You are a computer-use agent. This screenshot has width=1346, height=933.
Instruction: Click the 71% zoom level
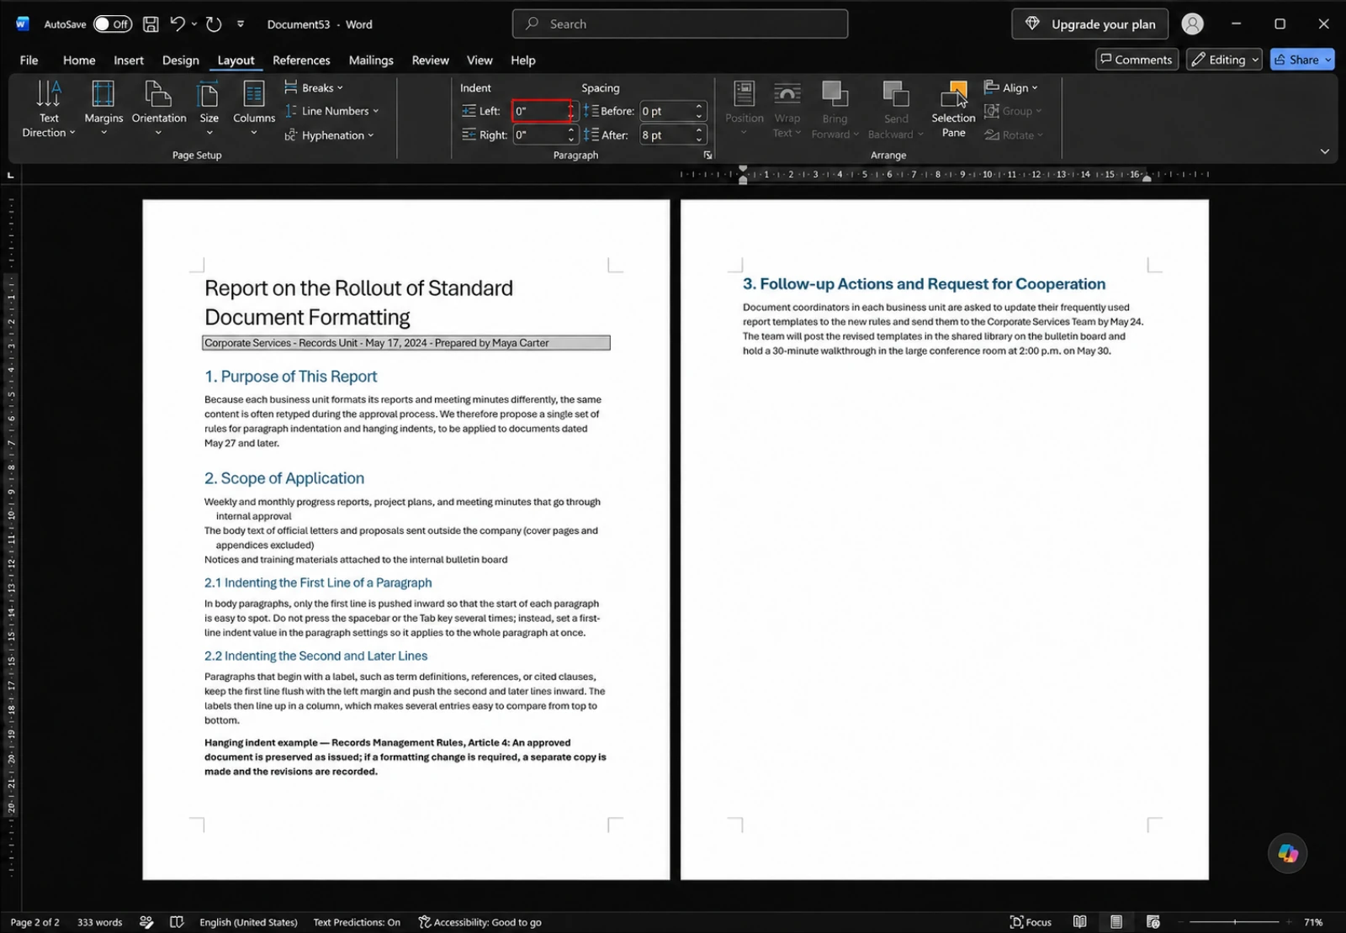(1312, 922)
